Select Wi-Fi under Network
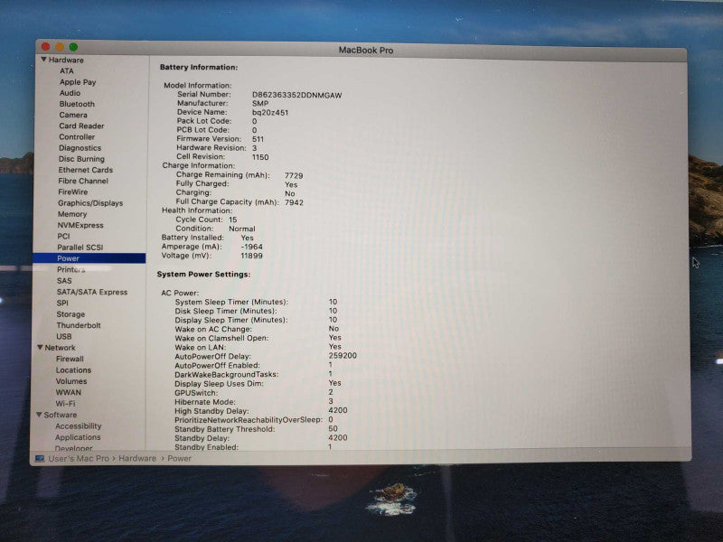 click(x=65, y=403)
